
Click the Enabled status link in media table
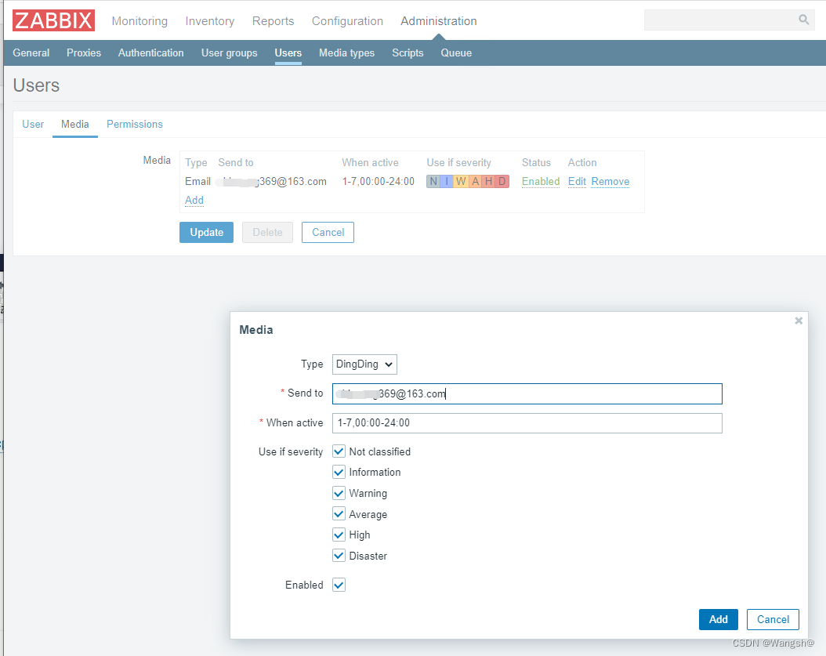click(x=540, y=181)
